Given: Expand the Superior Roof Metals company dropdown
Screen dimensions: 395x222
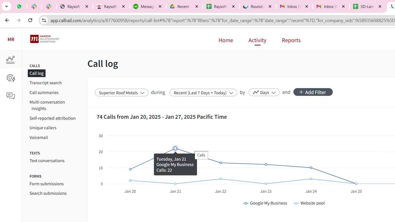Looking at the screenshot, I should (122, 92).
